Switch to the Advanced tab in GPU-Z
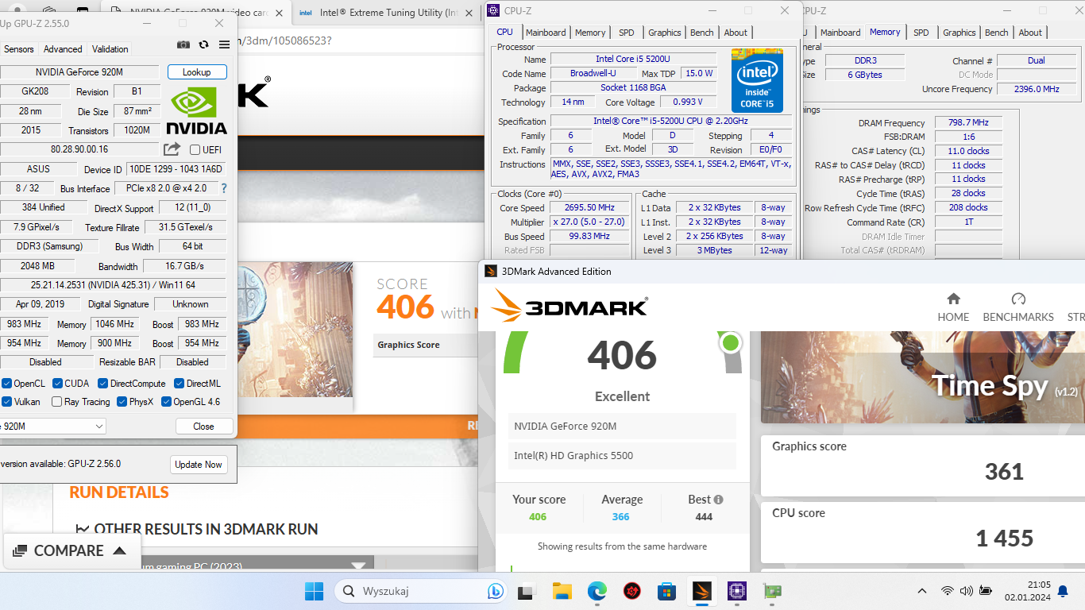The image size is (1085, 610). 63,49
